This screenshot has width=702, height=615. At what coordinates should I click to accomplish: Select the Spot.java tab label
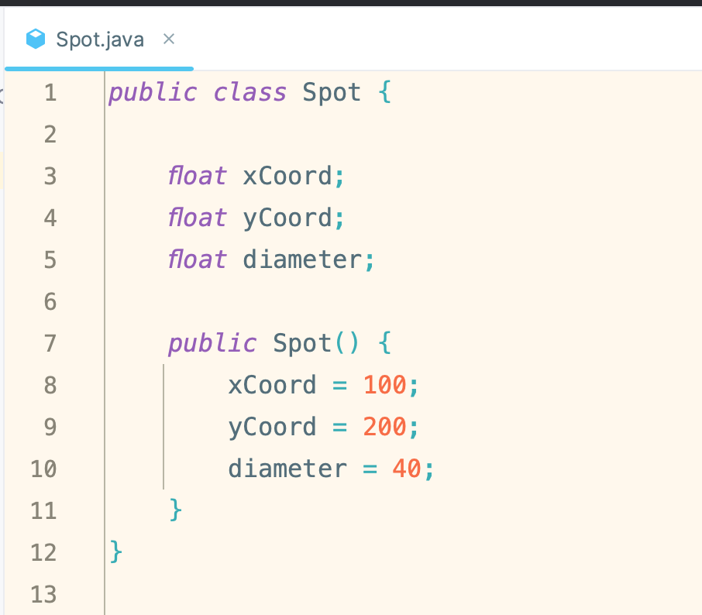(99, 40)
